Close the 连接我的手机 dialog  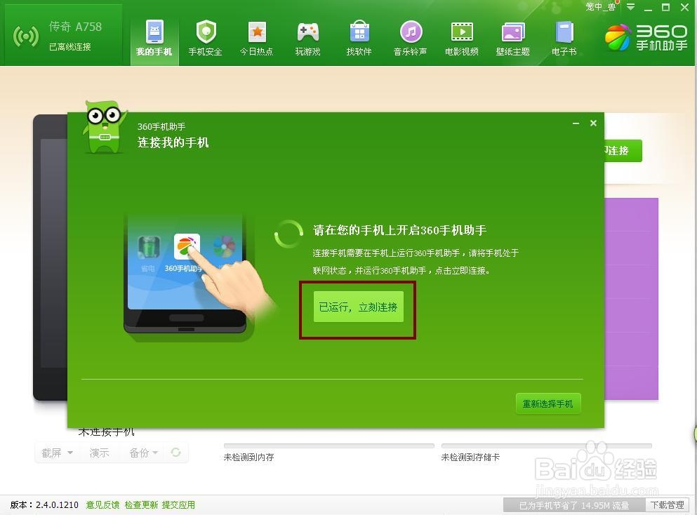593,123
